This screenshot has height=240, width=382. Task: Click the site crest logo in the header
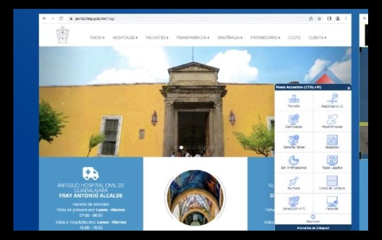coord(63,35)
